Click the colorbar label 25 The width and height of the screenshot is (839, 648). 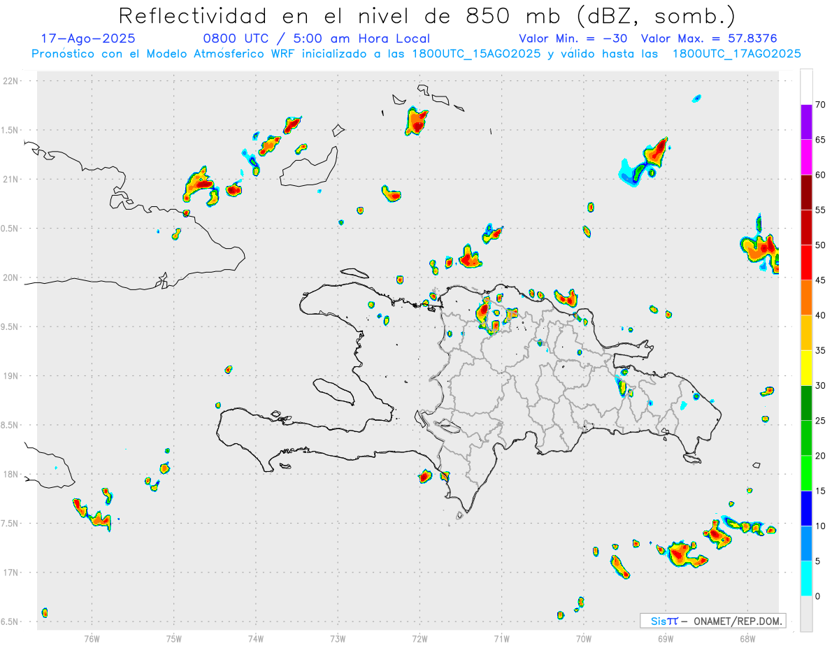pos(820,421)
